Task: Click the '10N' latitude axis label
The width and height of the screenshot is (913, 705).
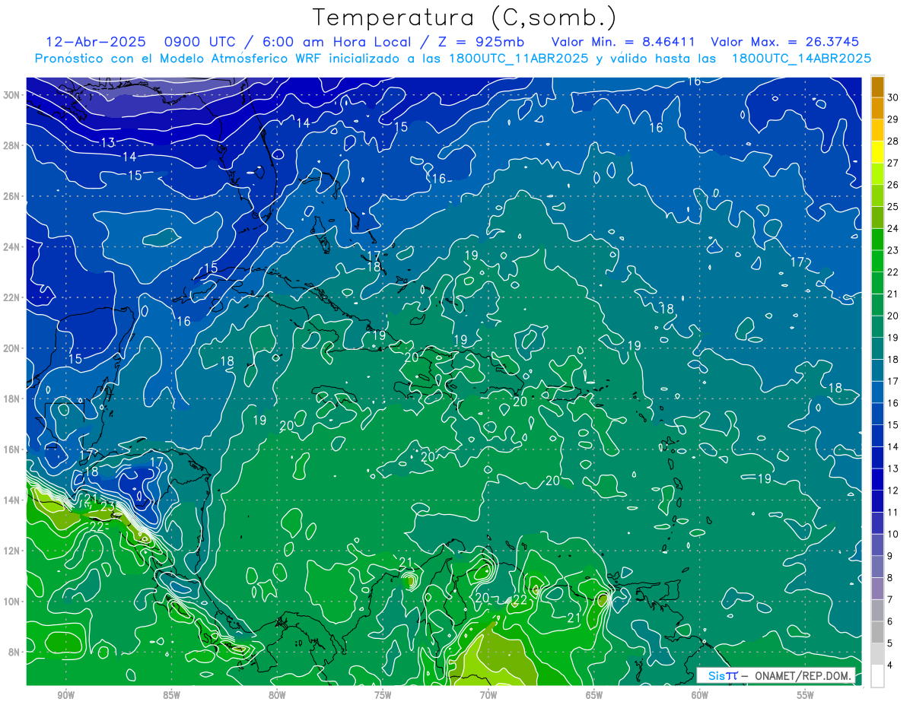Action: point(12,602)
